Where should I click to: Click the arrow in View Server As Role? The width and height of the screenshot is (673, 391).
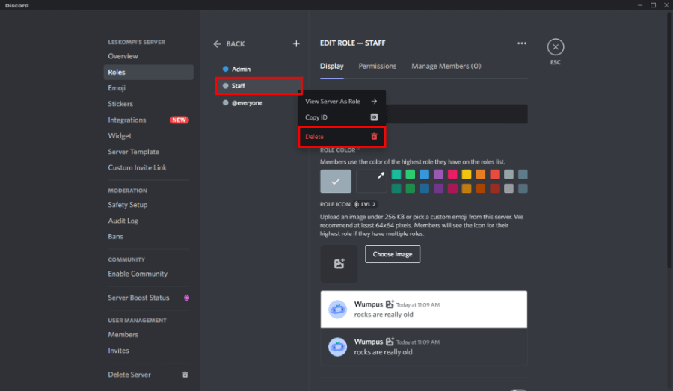[x=374, y=101]
